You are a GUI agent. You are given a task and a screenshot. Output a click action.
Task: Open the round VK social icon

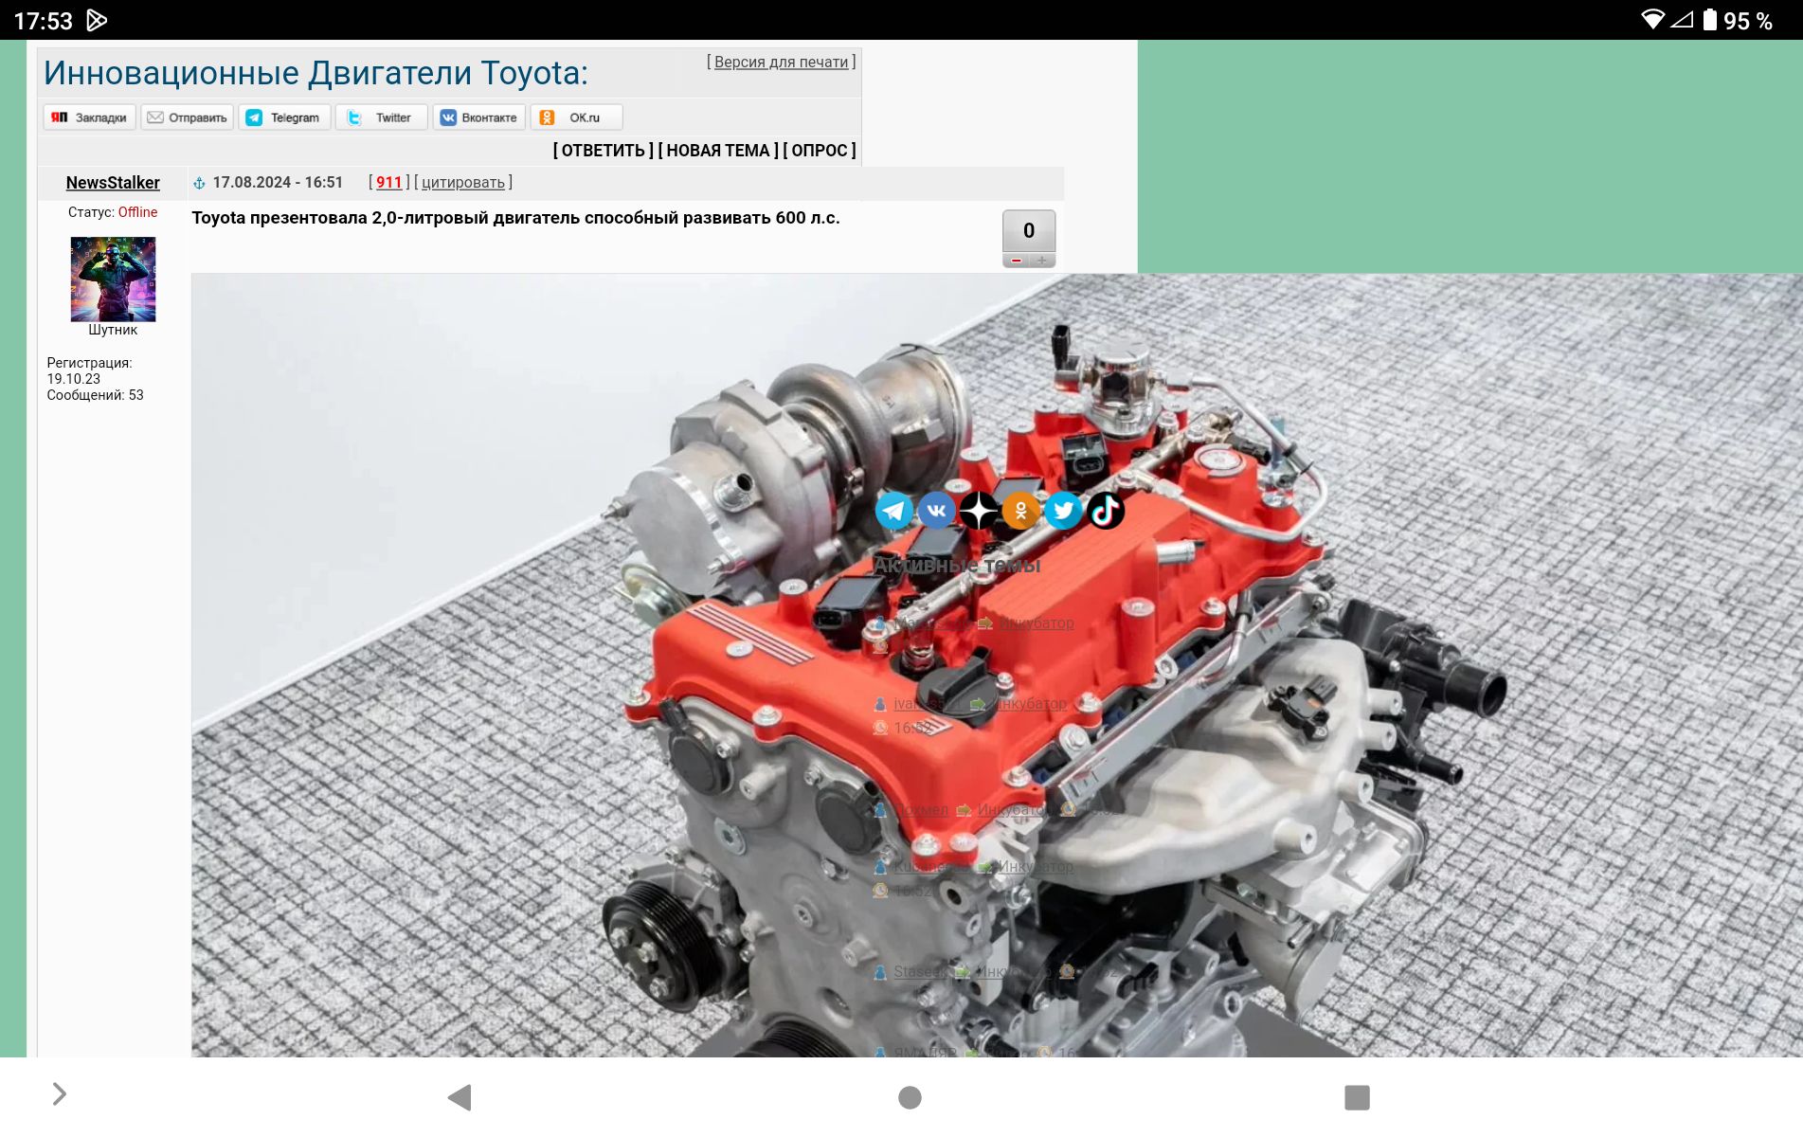pos(936,511)
